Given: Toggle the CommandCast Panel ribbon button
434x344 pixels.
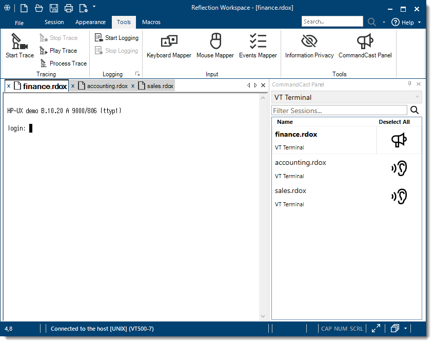Looking at the screenshot, I should [x=365, y=46].
